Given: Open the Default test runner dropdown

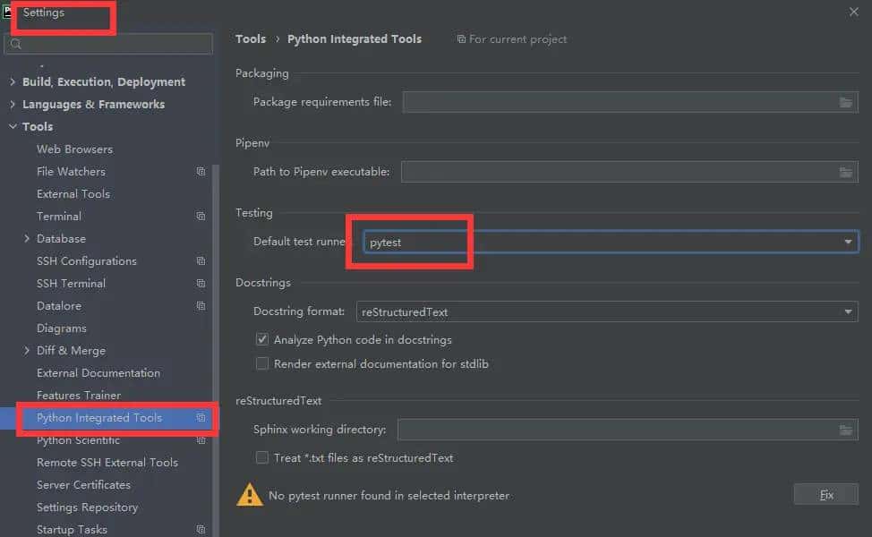Looking at the screenshot, I should pos(847,242).
